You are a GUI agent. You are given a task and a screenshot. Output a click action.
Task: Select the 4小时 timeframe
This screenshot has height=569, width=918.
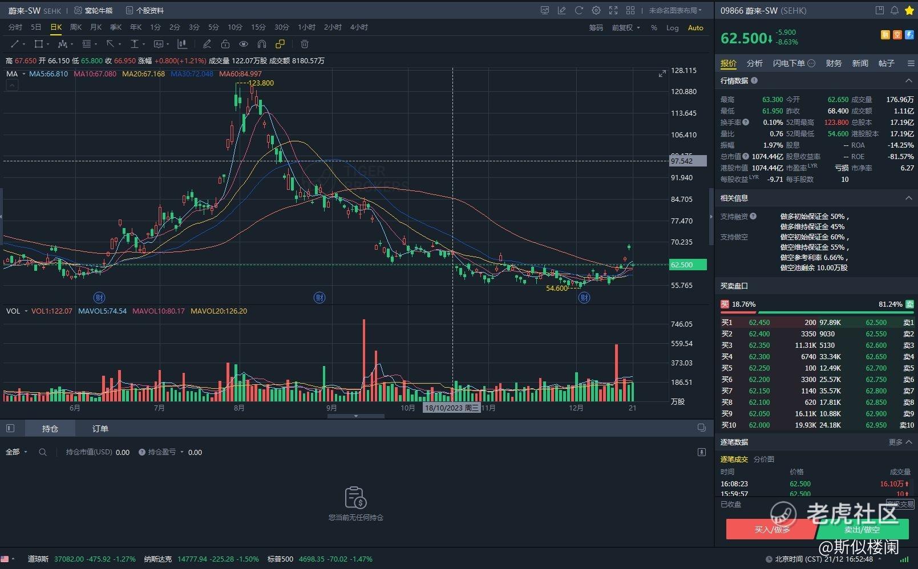(359, 27)
